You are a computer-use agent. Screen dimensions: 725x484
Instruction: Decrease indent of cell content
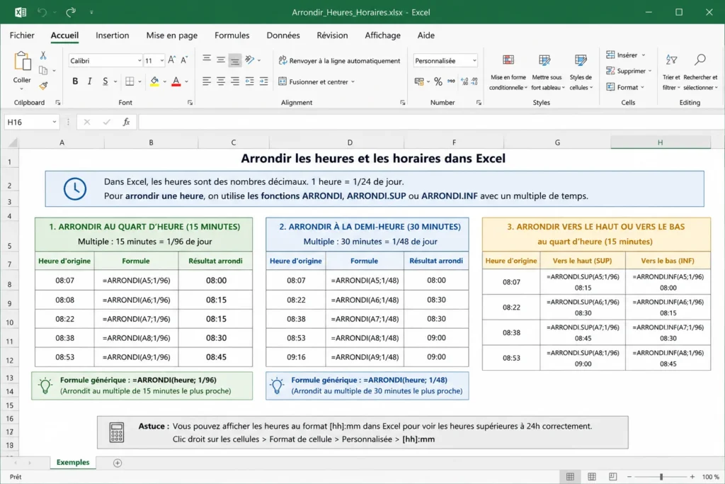tap(250, 81)
